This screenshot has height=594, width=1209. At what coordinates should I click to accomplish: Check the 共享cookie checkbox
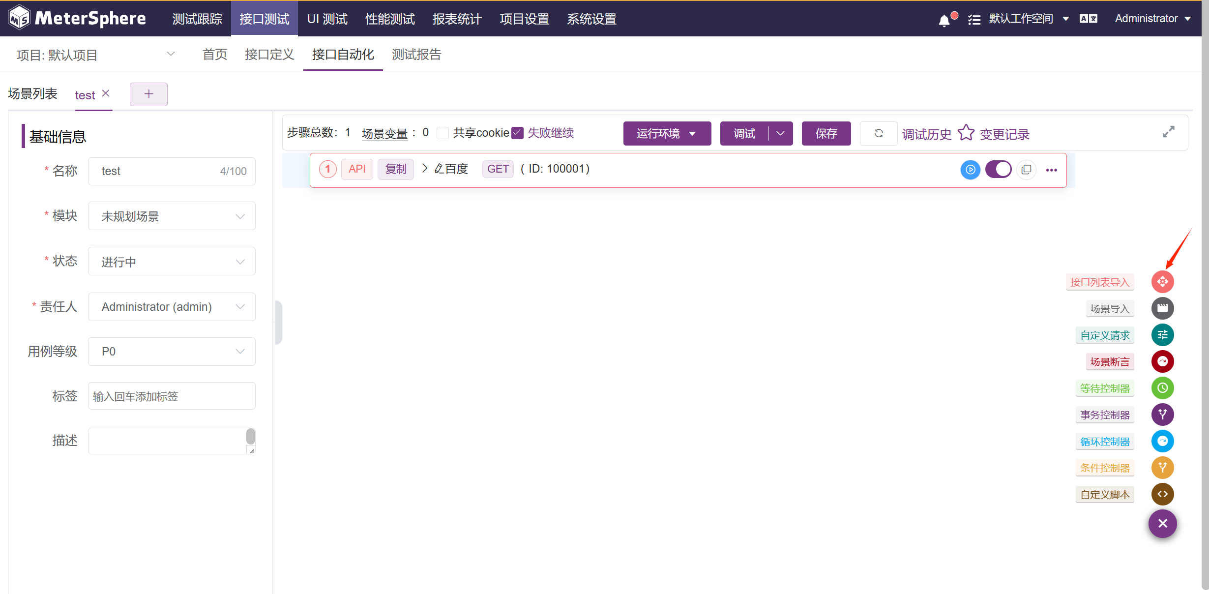(442, 133)
